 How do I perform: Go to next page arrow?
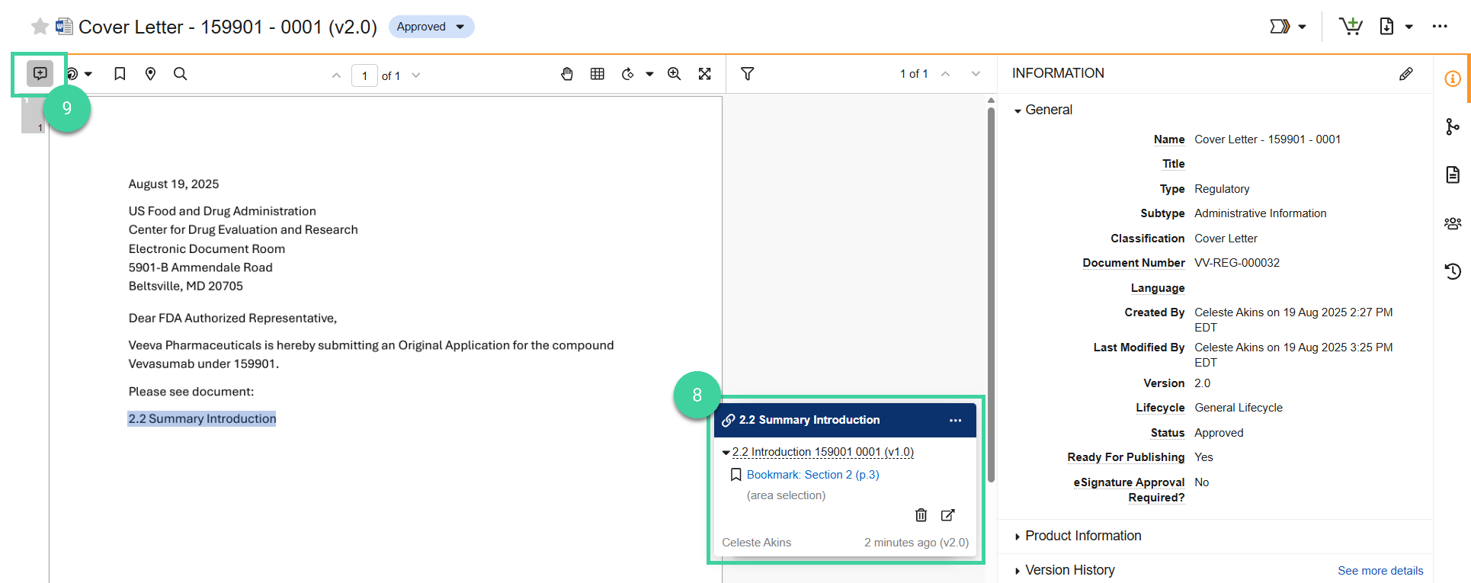[x=416, y=75]
